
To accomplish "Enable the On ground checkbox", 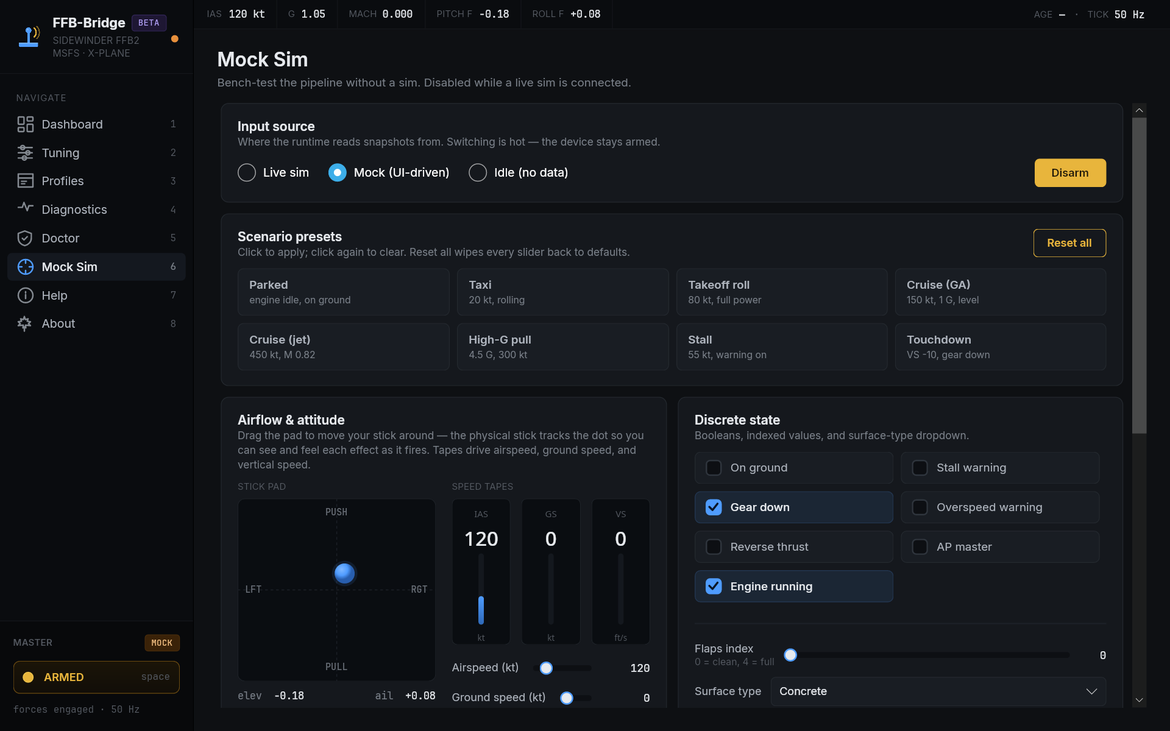I will pyautogui.click(x=714, y=468).
